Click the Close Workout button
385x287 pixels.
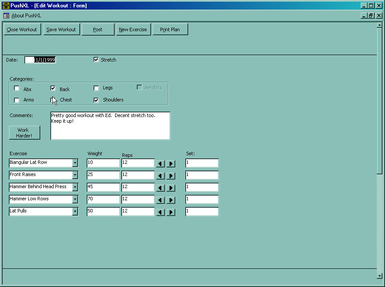point(22,29)
